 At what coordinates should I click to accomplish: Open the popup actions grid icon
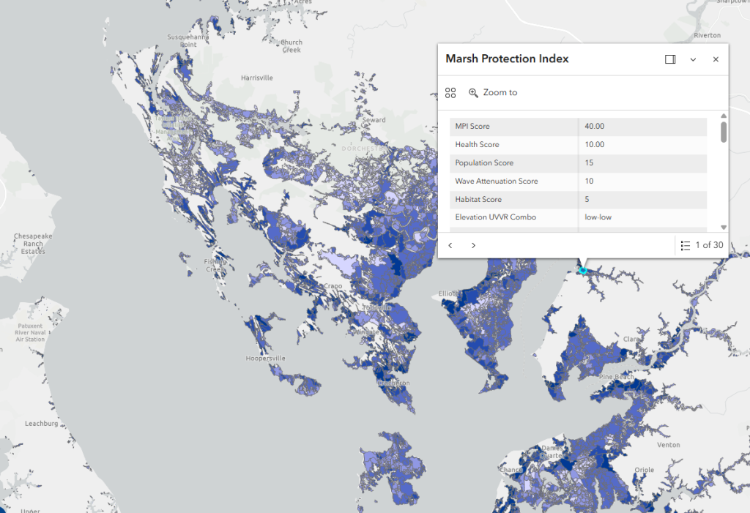tap(450, 93)
